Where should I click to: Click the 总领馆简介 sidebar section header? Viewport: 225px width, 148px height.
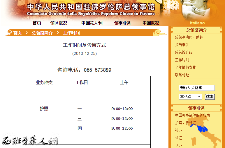click(196, 30)
